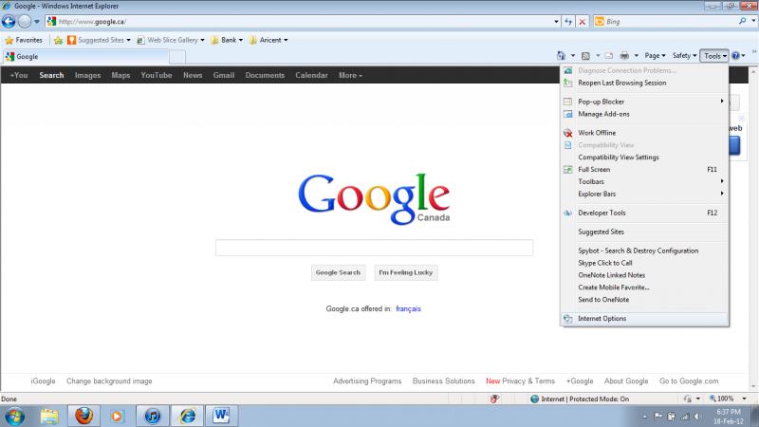Open Windows Start orb
Screen dimensions: 759x427
[15, 416]
